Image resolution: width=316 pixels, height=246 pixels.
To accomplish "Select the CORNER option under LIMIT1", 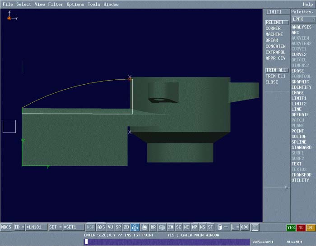I will click(x=273, y=28).
